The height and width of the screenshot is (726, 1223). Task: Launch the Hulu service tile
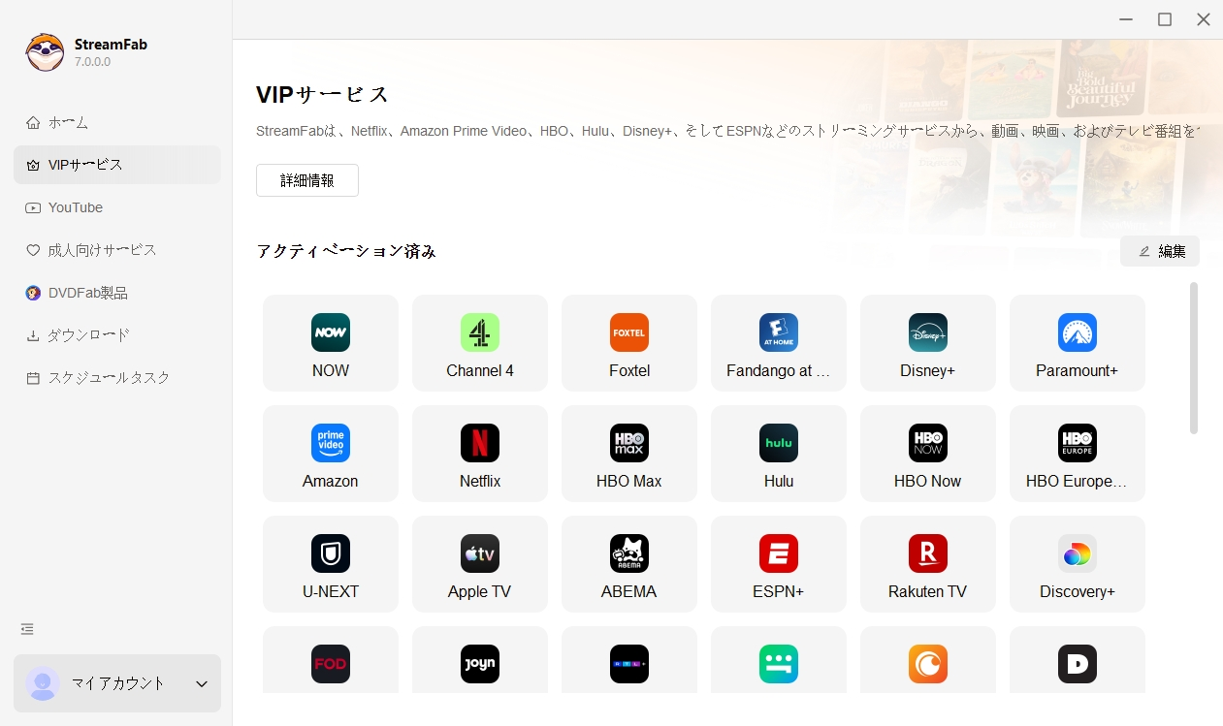coord(778,454)
